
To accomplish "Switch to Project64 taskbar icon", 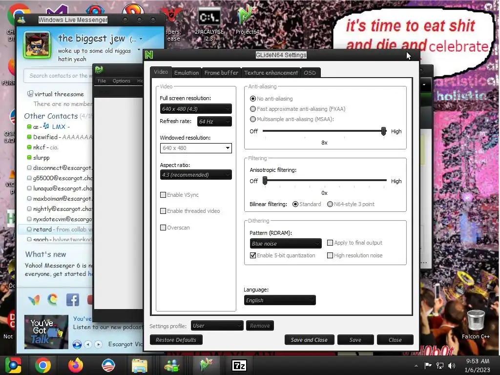I will pyautogui.click(x=207, y=365).
